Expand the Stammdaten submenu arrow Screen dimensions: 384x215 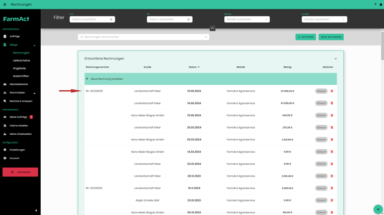pyautogui.click(x=35, y=93)
